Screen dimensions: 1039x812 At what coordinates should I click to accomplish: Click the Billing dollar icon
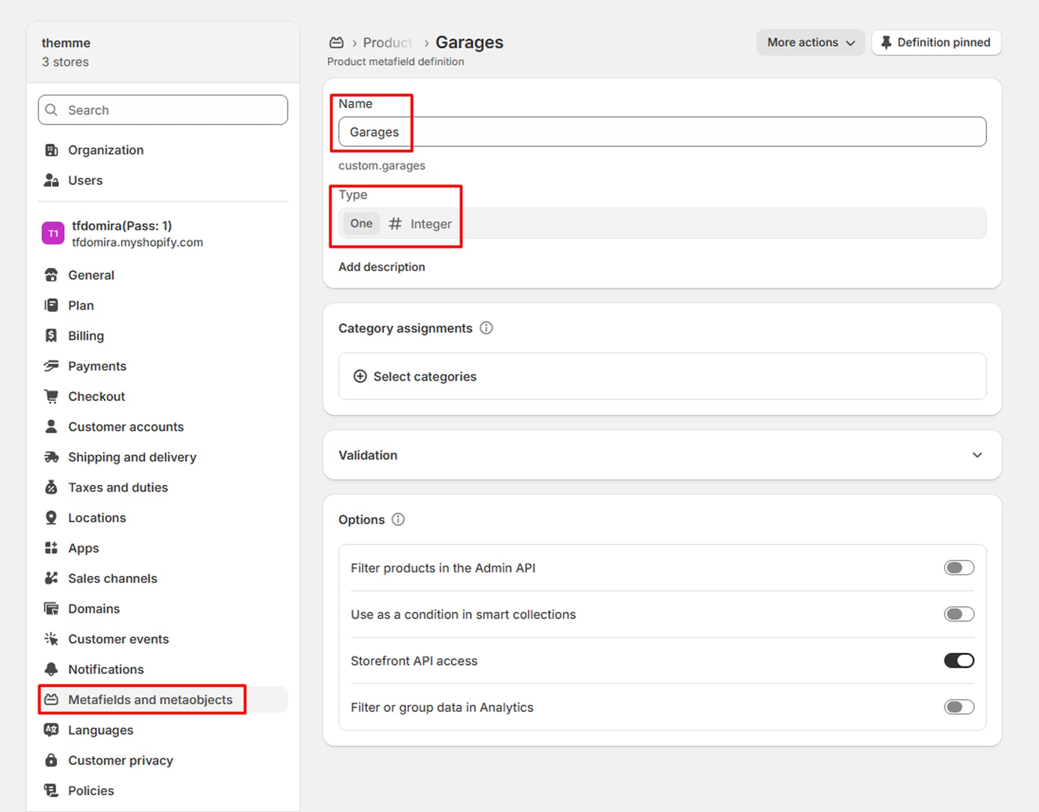(x=51, y=335)
